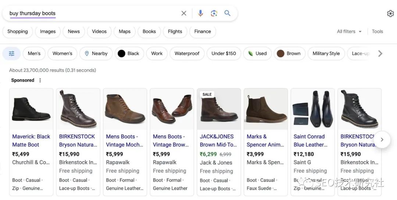Clear the search box with the X icon
Image resolution: width=397 pixels, height=200 pixels.
[x=184, y=13]
